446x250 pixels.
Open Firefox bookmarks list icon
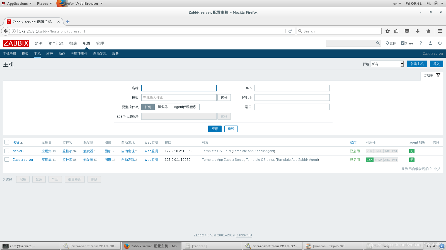396,31
